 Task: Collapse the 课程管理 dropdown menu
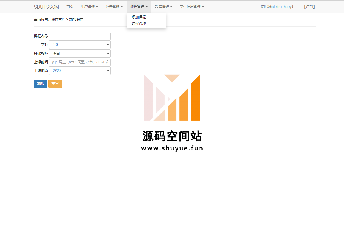click(139, 7)
